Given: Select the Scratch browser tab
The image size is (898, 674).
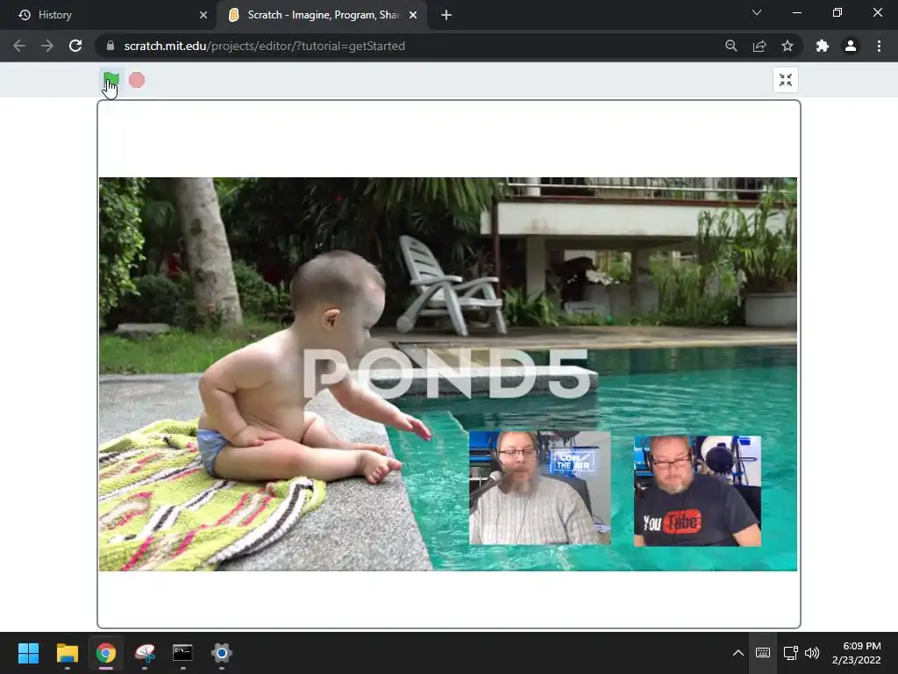Looking at the screenshot, I should coord(321,15).
